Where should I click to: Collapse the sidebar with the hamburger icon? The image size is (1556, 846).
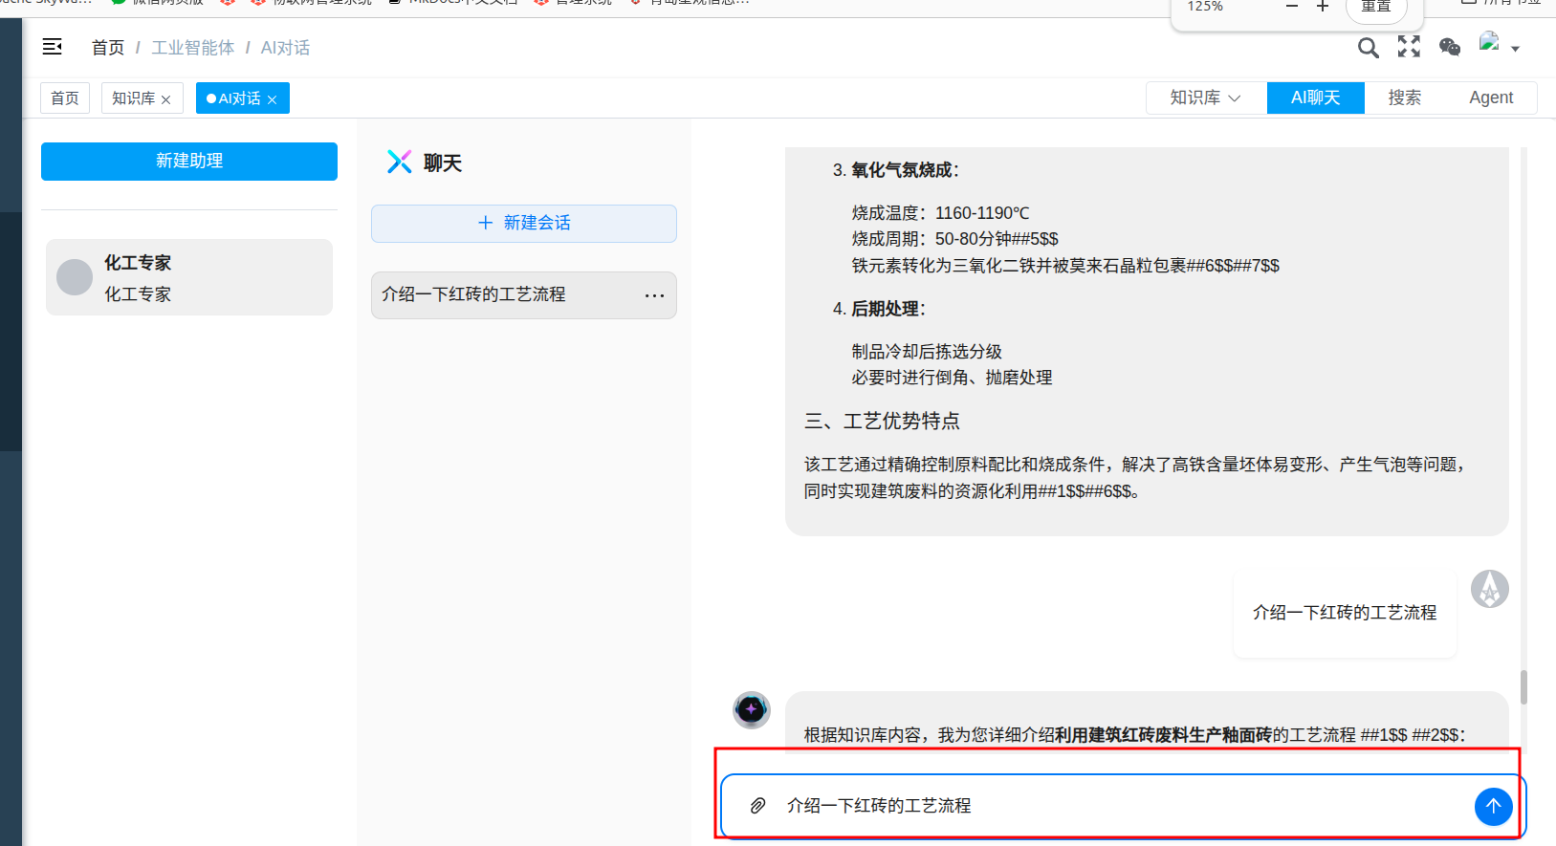point(53,47)
